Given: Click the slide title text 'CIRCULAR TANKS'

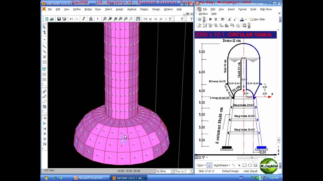Looking at the screenshot, I should click(249, 35).
